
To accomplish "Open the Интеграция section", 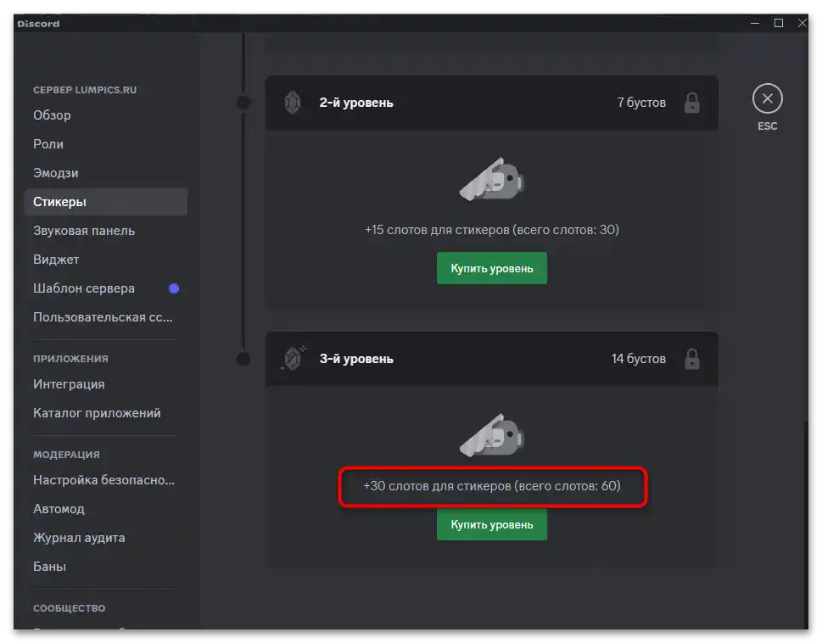I will 105,384.
